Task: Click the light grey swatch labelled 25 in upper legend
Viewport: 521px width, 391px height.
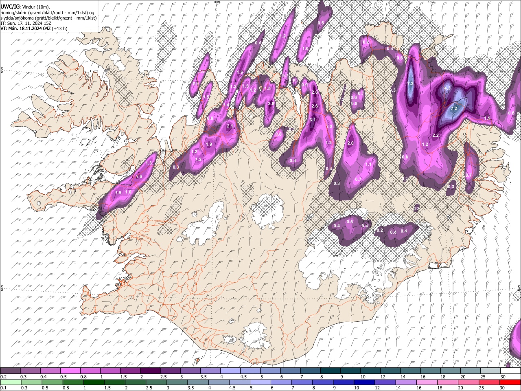Action: [490, 371]
